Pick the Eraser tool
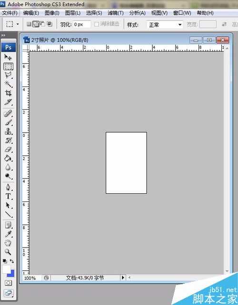This screenshot has width=238, height=305. coord(8,150)
